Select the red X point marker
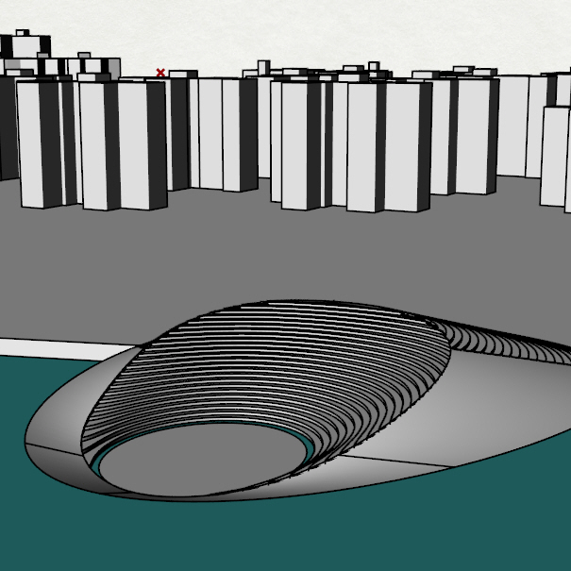 point(160,73)
